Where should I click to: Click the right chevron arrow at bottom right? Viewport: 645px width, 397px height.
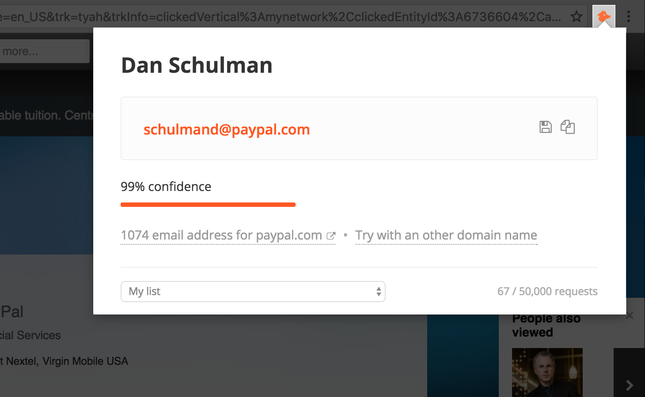click(630, 385)
